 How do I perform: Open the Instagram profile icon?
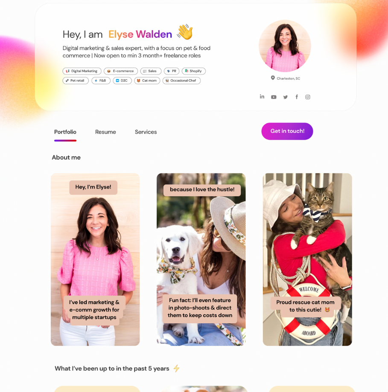tap(308, 97)
